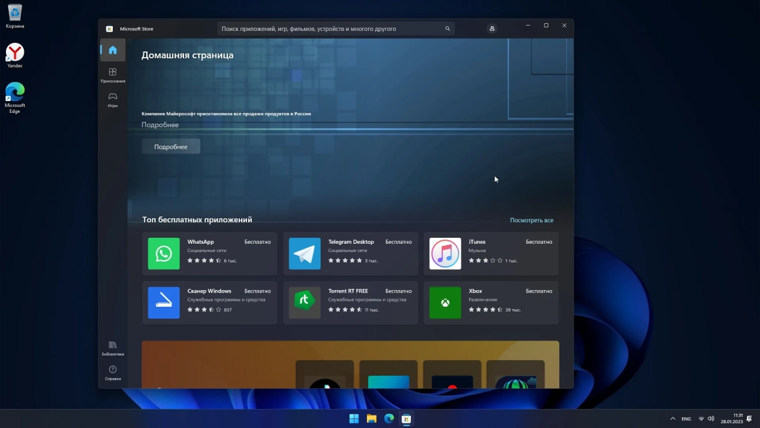Open Yandex browser desktop shortcut

[15, 56]
